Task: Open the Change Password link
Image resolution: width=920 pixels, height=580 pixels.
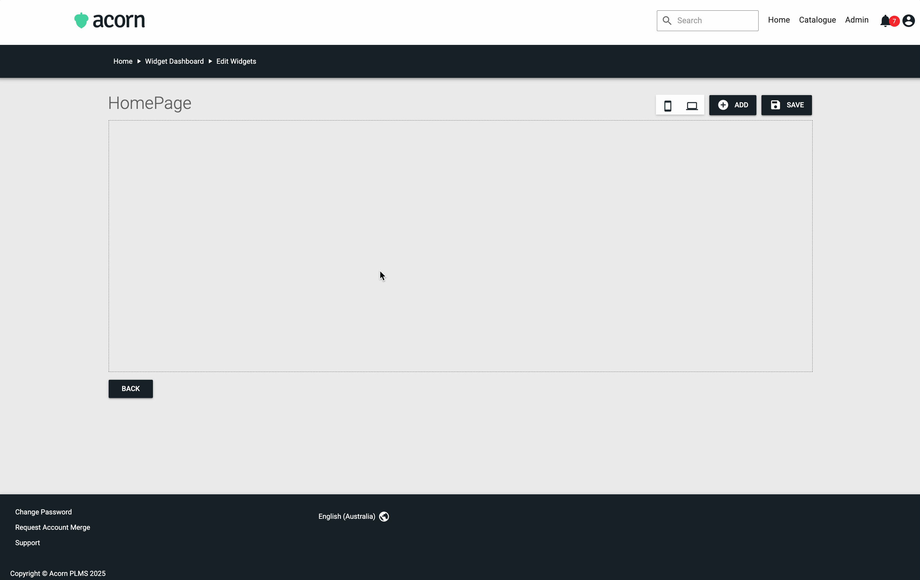Action: (x=43, y=512)
